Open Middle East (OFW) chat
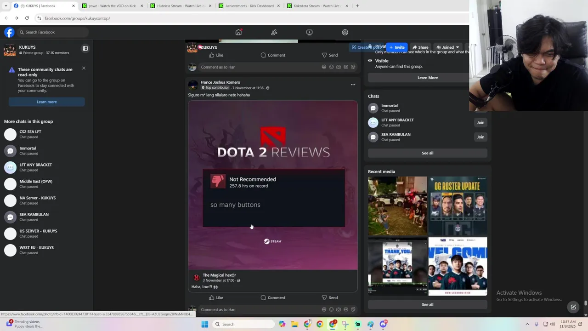Screen dimensions: 588x331 click(x=46, y=184)
